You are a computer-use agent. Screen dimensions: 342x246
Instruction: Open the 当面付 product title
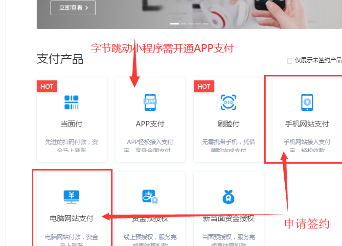click(x=71, y=124)
